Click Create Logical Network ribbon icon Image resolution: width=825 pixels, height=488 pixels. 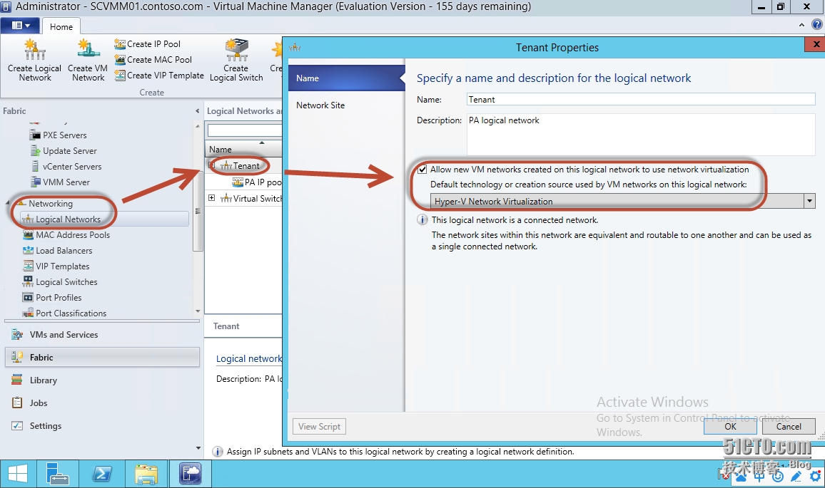point(35,60)
